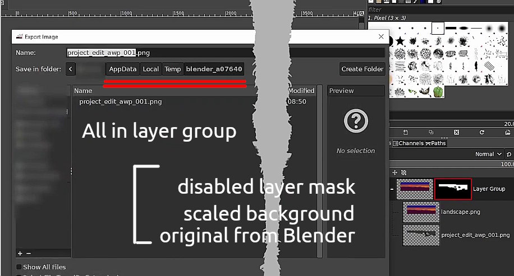This screenshot has width=514, height=276.
Task: Open the Normal layer mode dropdown
Action: (488, 154)
